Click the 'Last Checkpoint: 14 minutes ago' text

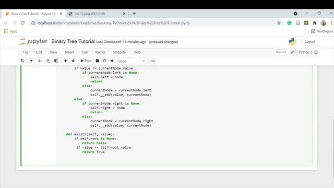pos(121,42)
